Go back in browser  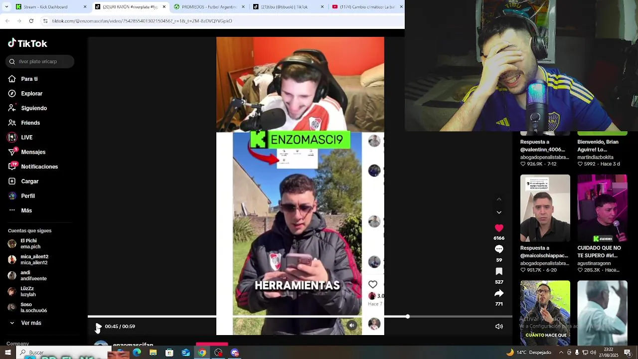7,21
